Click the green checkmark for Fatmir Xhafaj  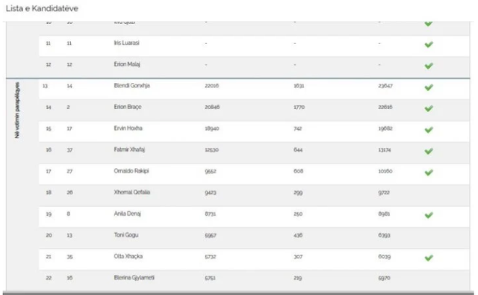tap(429, 151)
